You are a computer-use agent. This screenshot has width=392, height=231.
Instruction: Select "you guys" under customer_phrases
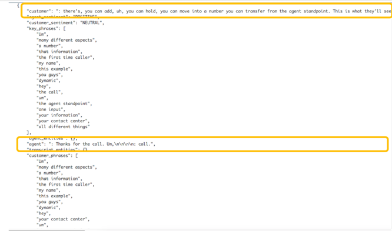(49, 202)
